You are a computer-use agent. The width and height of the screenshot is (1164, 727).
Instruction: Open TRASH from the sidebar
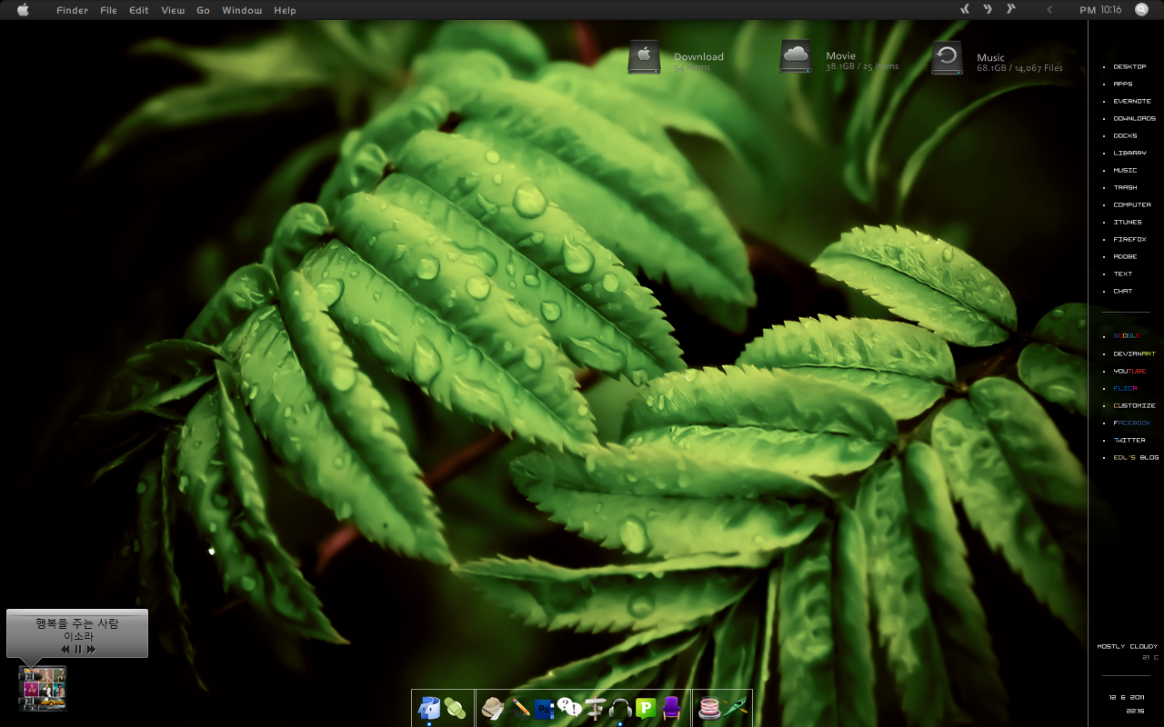(1125, 187)
